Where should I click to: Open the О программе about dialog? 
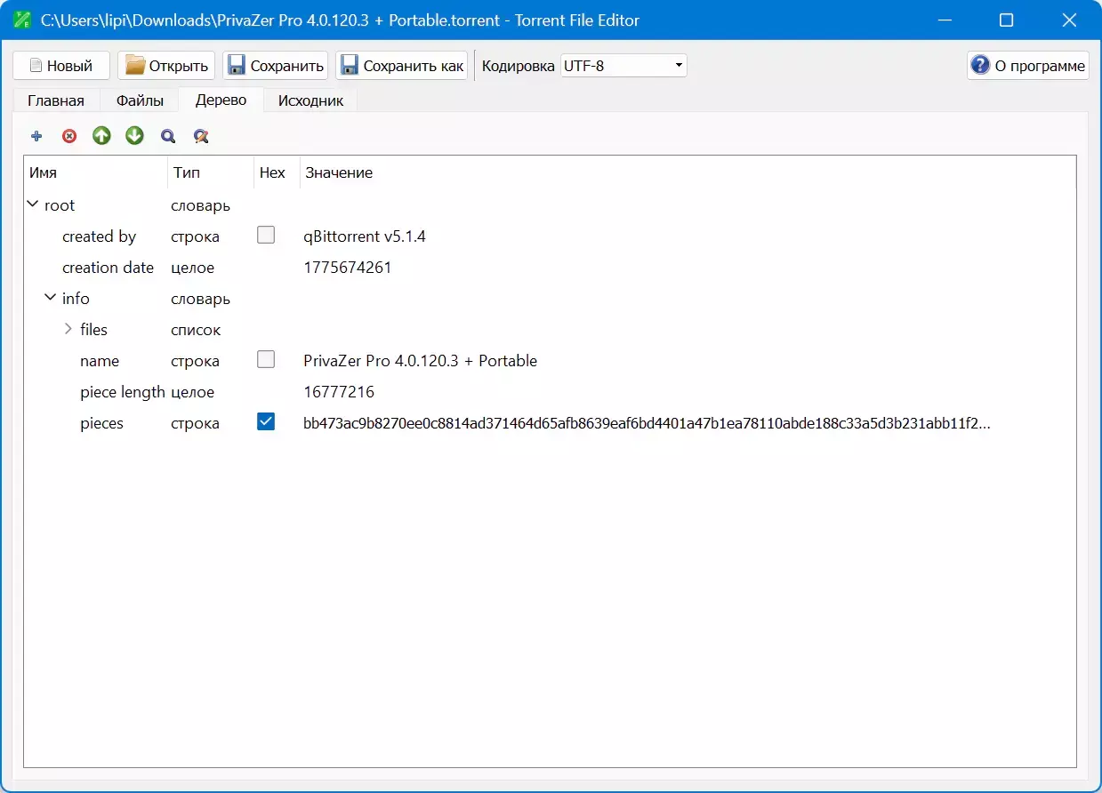[1027, 66]
